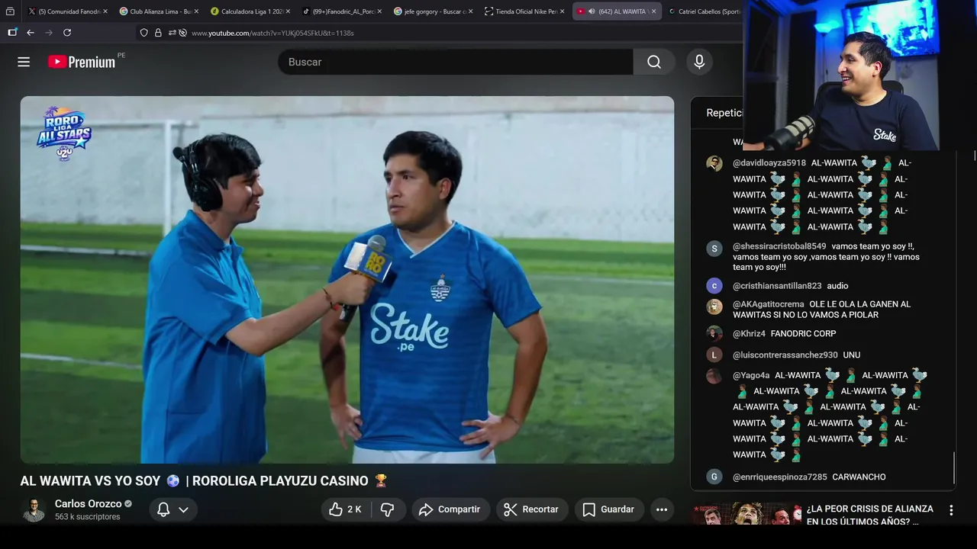Image resolution: width=977 pixels, height=549 pixels.
Task: Open enrriqueespinoza7285 avatar icon
Action: (x=714, y=477)
